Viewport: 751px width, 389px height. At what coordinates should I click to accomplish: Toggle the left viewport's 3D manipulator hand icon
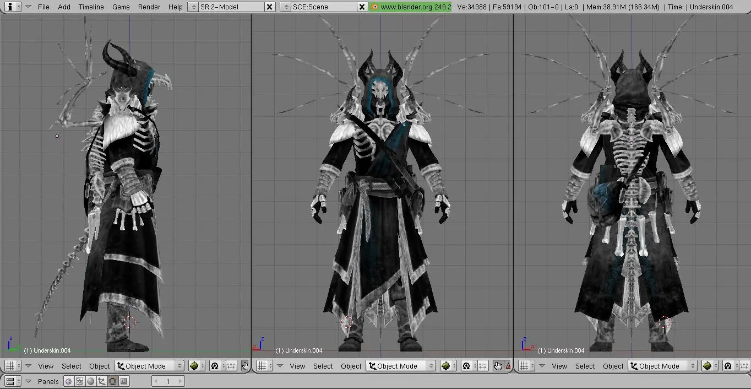(245, 366)
